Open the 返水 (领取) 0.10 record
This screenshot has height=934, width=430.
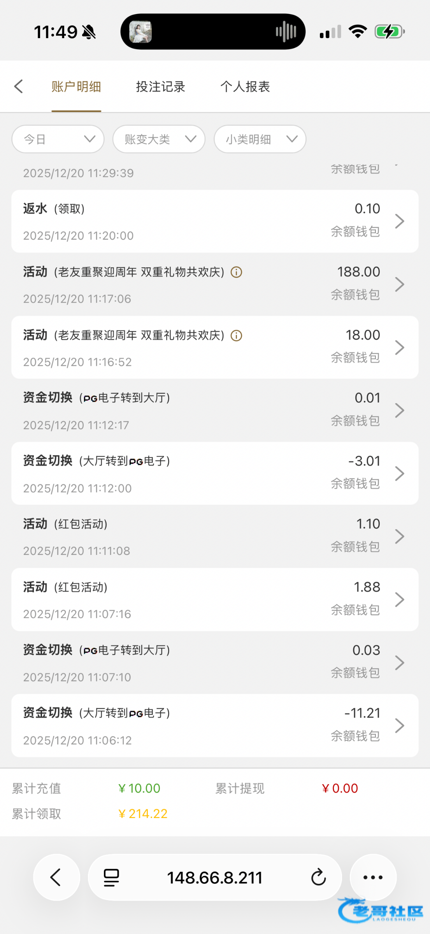coord(215,221)
